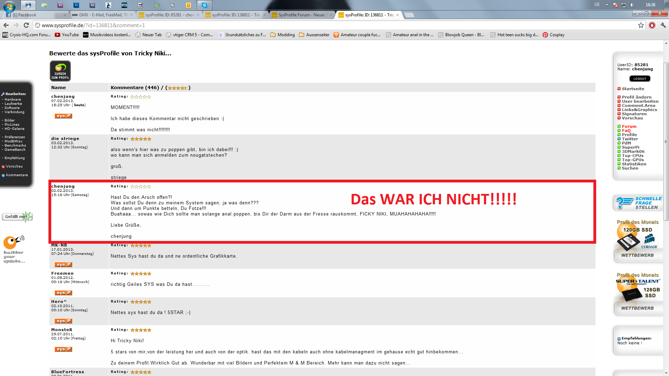Click the browser forward arrow
This screenshot has width=669, height=376.
tap(16, 25)
